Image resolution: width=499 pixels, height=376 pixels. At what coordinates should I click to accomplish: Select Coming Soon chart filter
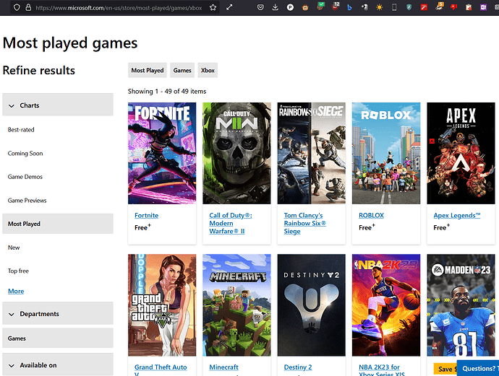click(25, 153)
